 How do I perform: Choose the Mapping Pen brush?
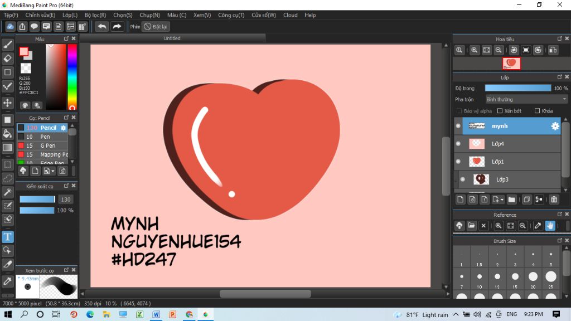pyautogui.click(x=42, y=155)
